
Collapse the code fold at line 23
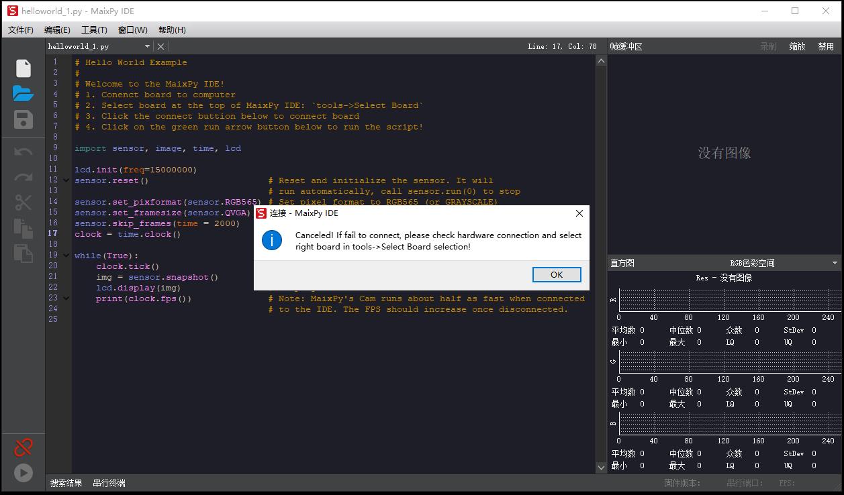(66, 298)
